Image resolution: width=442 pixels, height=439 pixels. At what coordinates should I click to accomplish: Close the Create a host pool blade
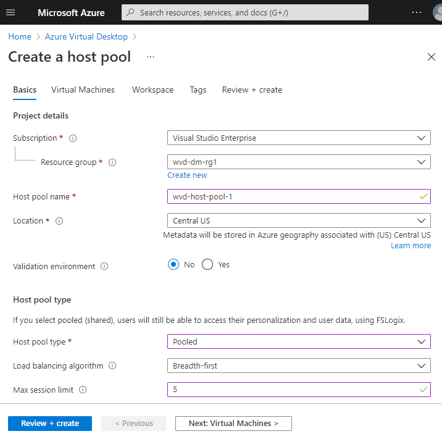coord(432,57)
